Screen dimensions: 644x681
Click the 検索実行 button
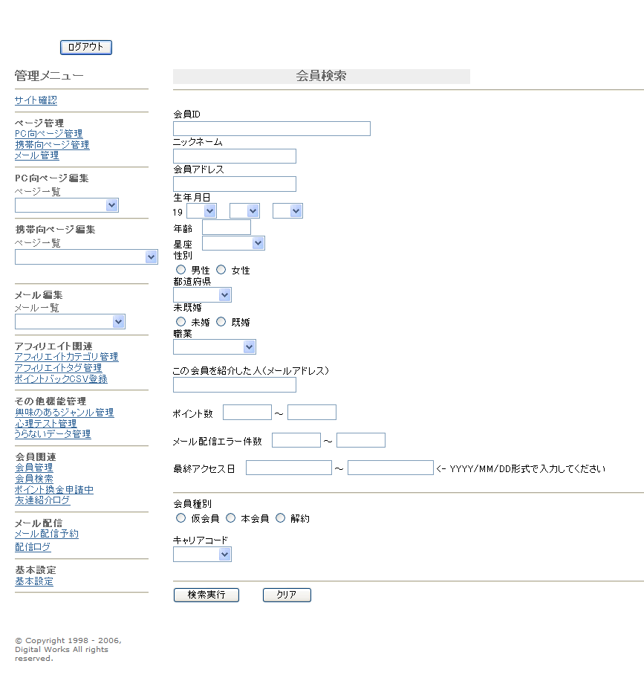206,595
